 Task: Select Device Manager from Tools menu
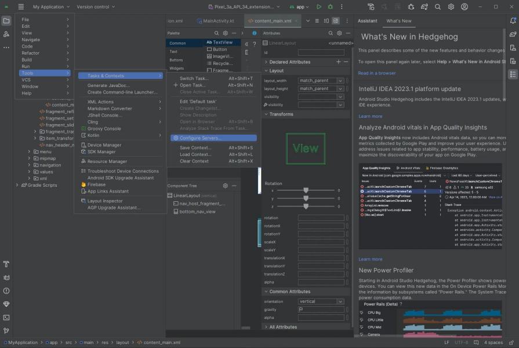pyautogui.click(x=121, y=145)
